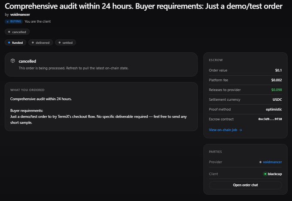Click the optimistic proof method value

click(x=274, y=109)
